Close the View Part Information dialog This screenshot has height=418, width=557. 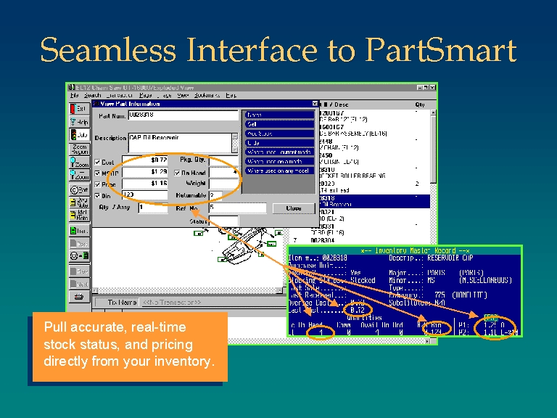pos(315,104)
